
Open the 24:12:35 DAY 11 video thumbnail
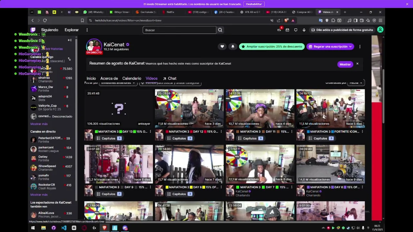[260, 109]
